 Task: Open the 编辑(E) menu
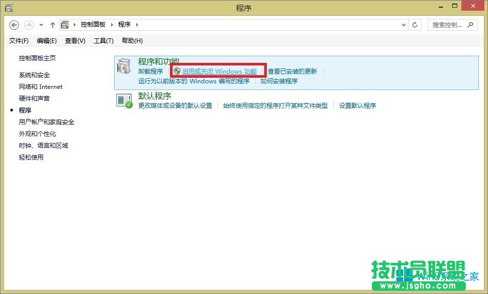[47, 41]
